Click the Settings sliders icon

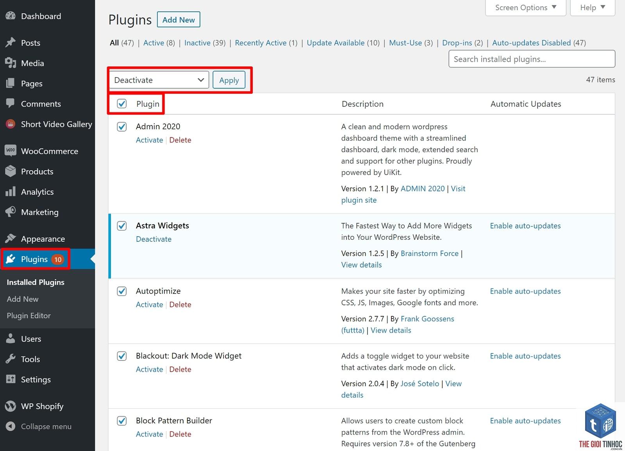[11, 379]
